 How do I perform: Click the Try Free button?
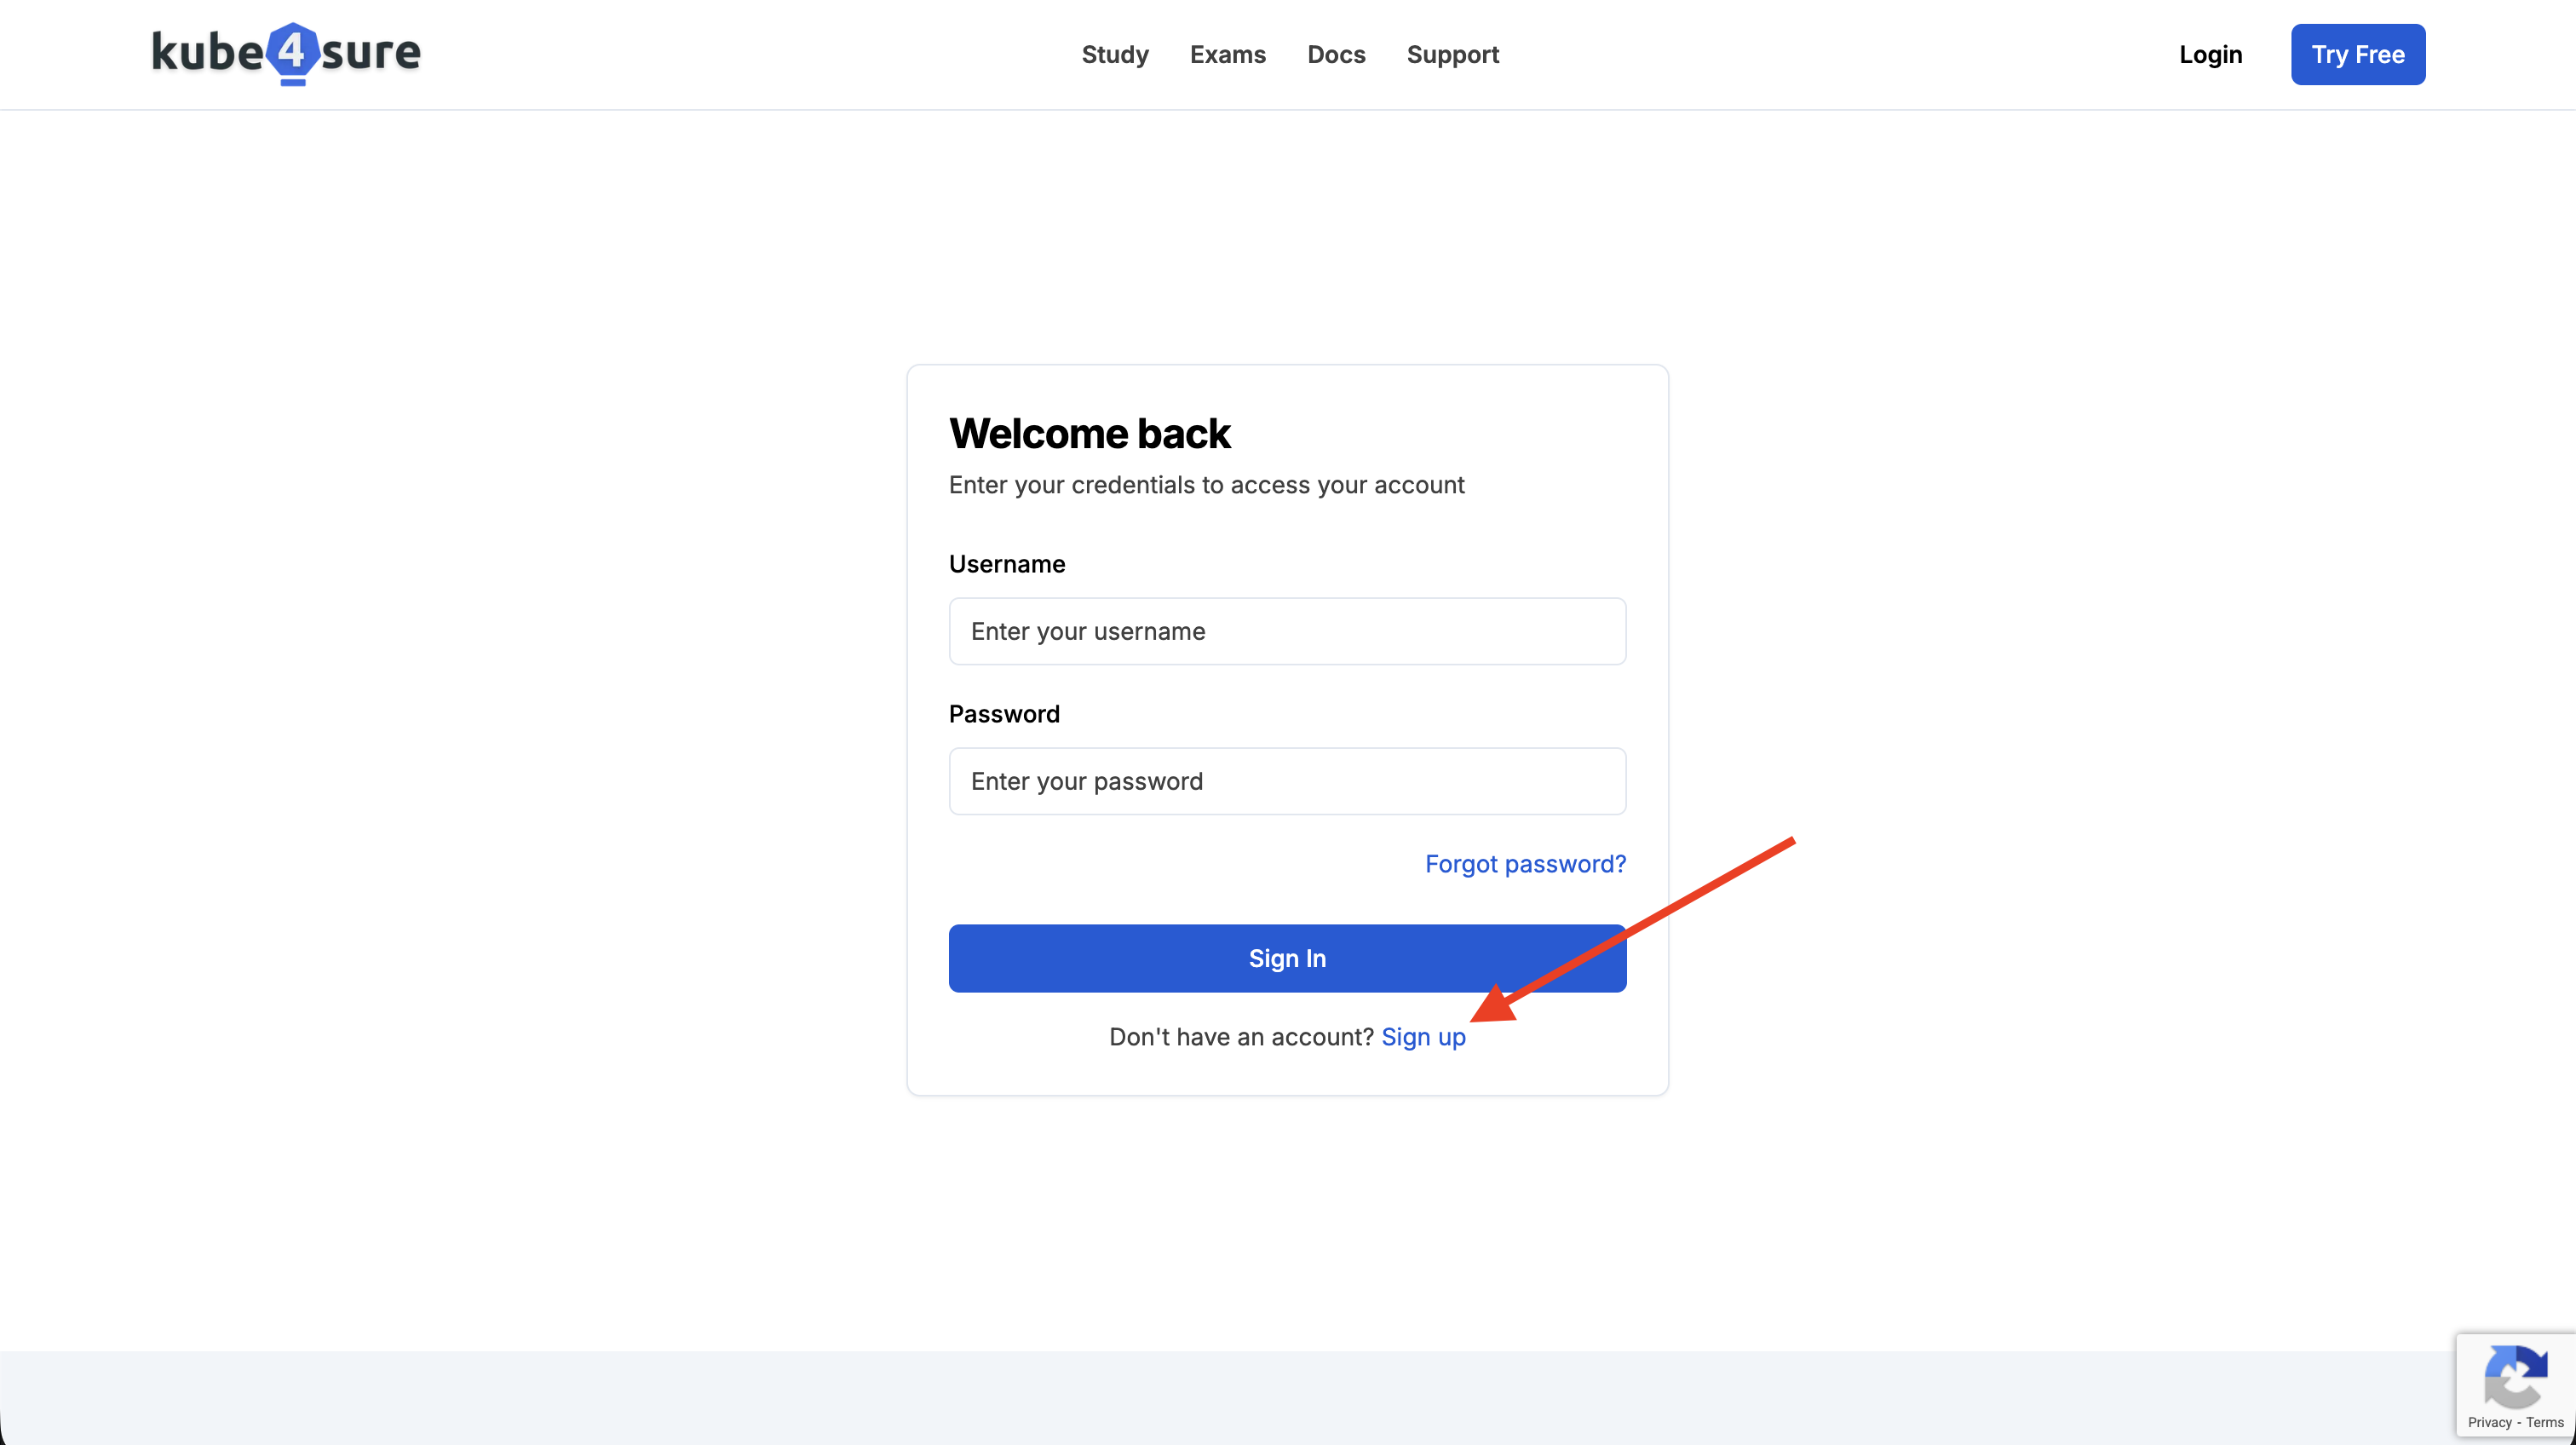2358,54
